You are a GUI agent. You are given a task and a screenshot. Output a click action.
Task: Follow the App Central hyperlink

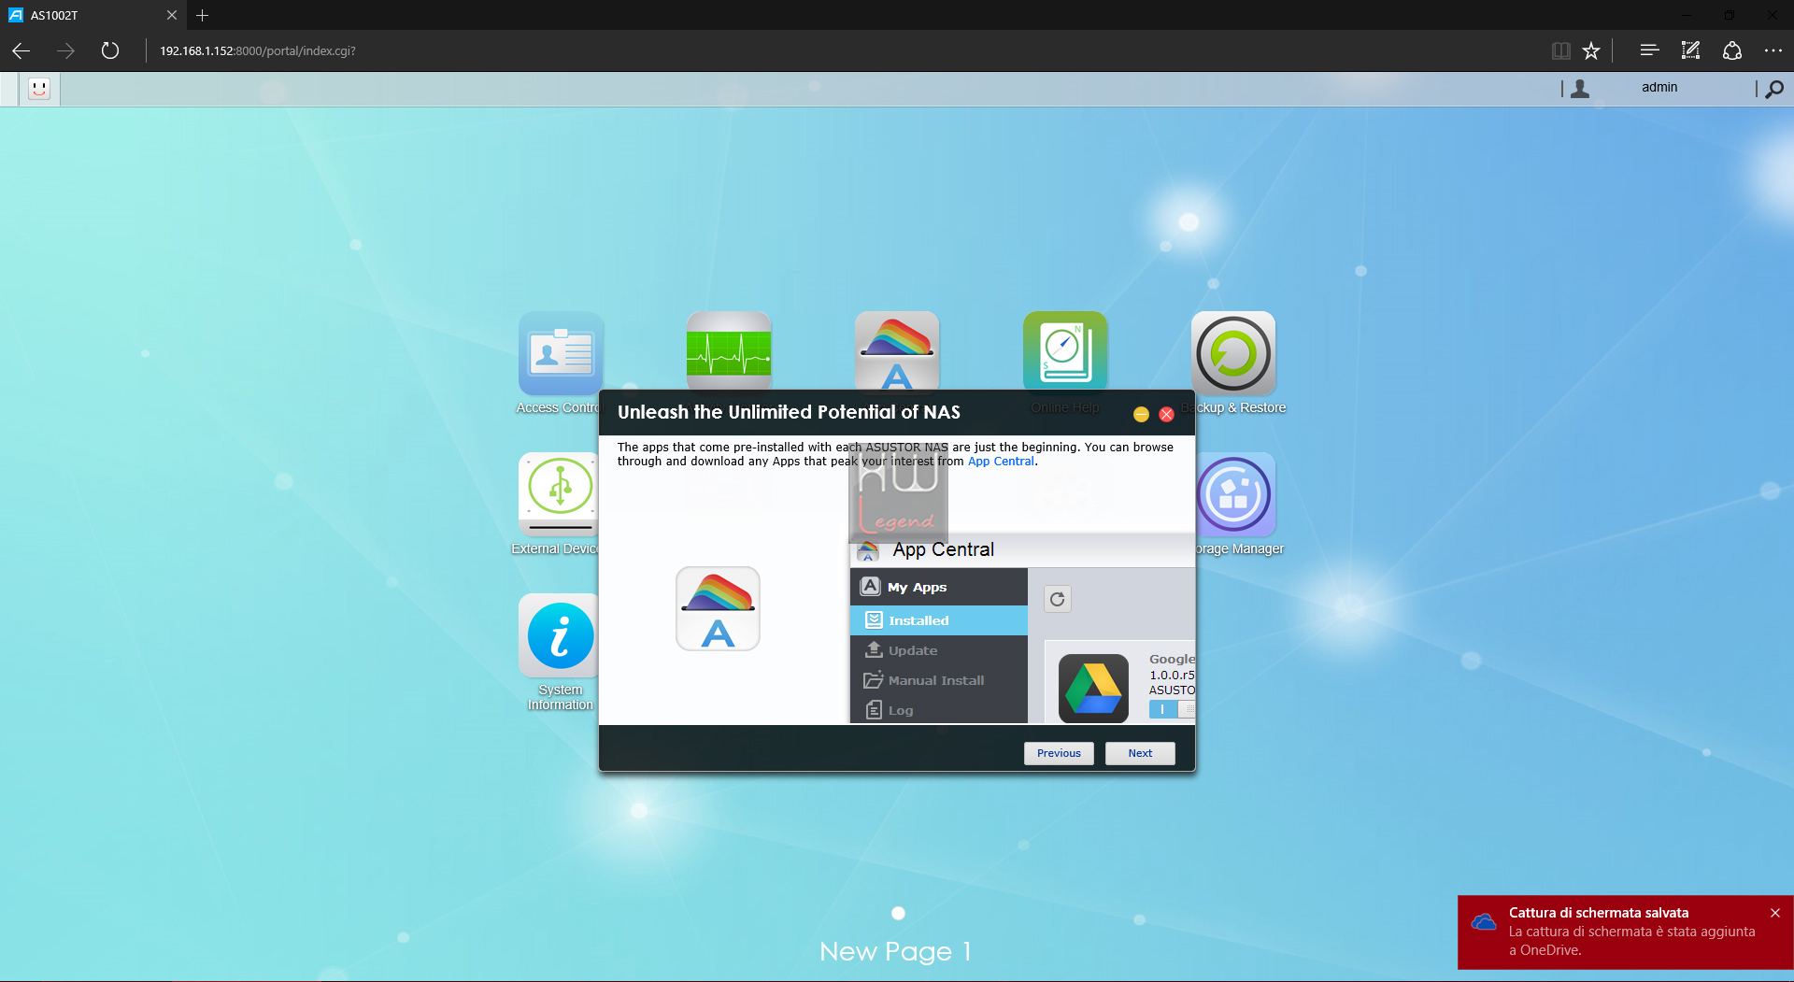[x=1001, y=462]
